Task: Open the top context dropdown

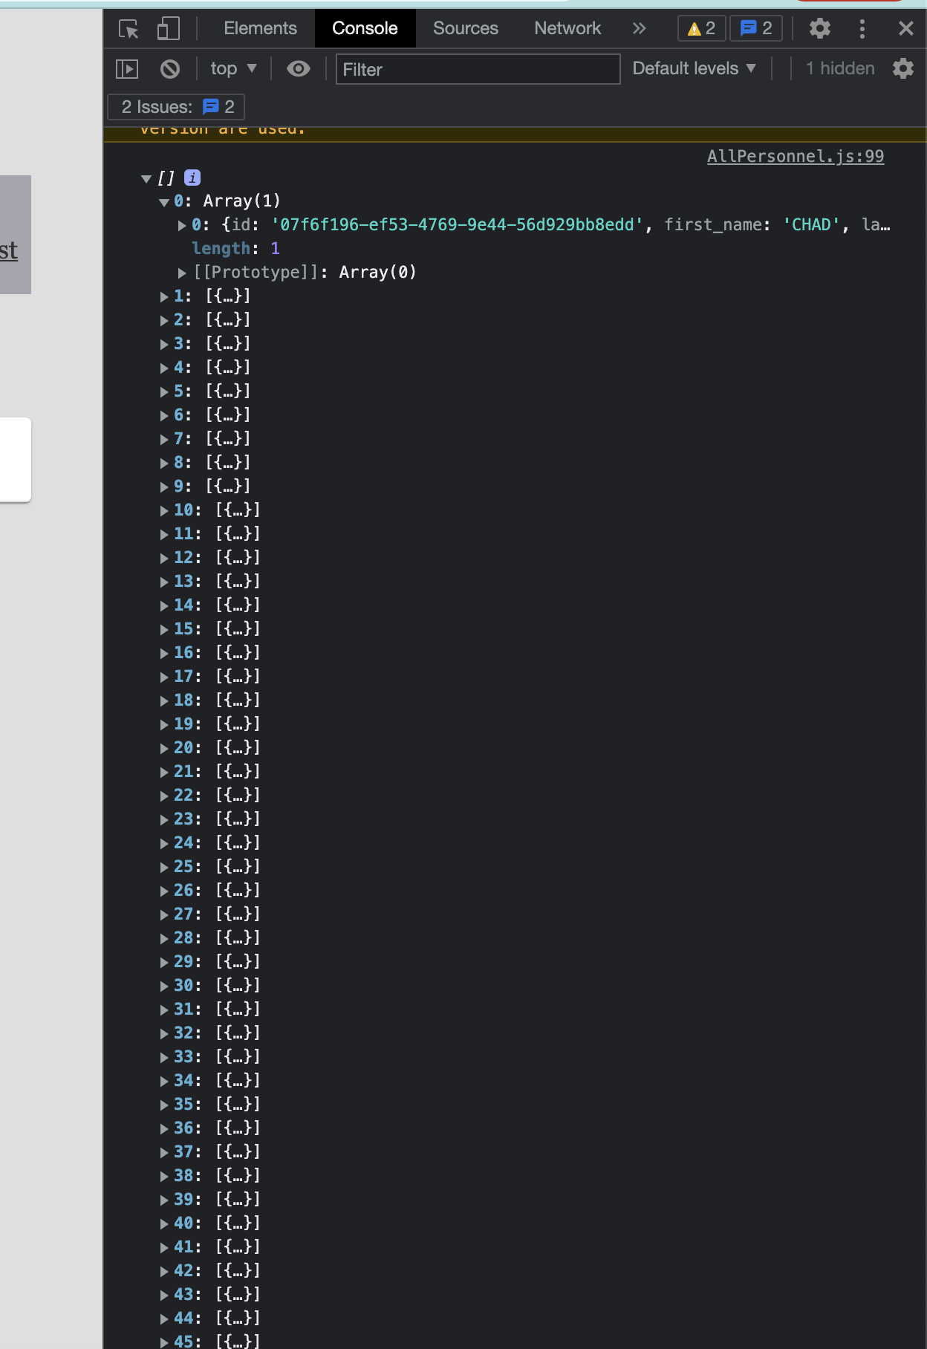Action: click(x=233, y=68)
